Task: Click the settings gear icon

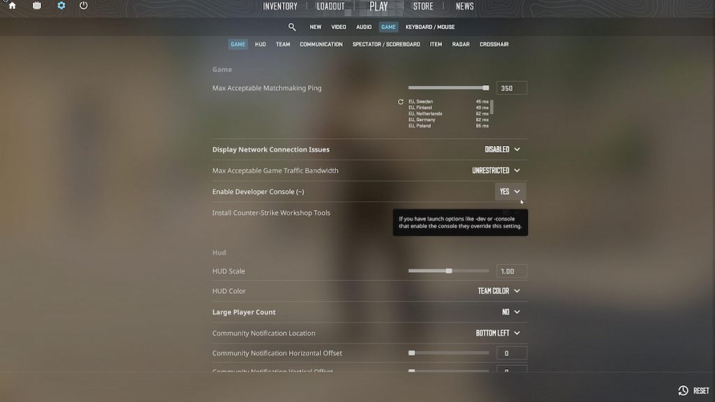Action: coord(61,6)
